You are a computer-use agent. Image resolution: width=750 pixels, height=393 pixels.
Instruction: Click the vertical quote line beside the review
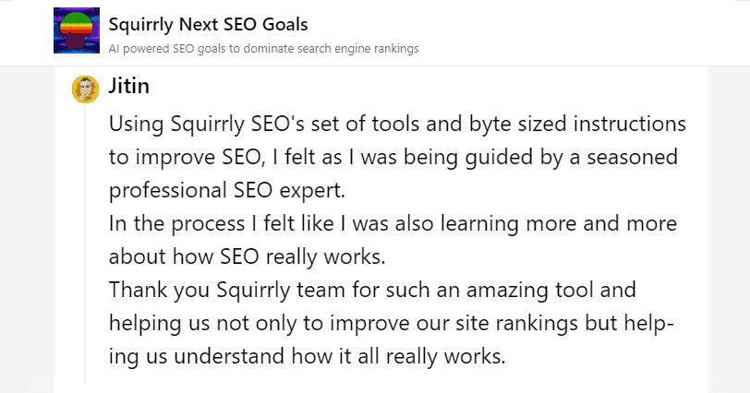[x=85, y=244]
